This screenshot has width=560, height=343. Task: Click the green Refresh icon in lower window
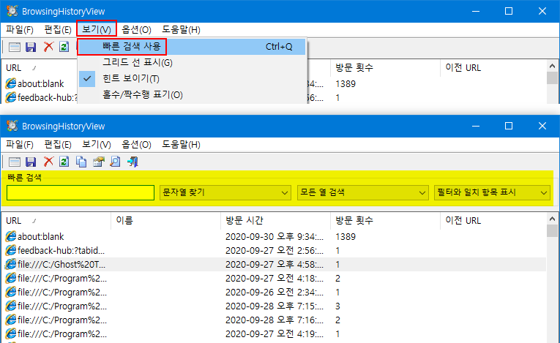(x=64, y=162)
